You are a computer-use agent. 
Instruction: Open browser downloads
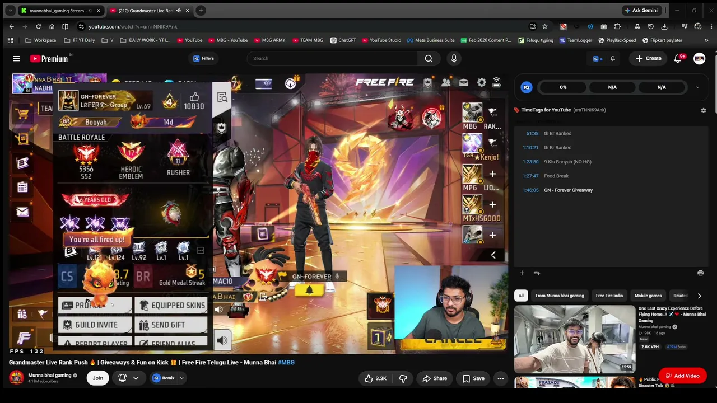click(x=664, y=26)
